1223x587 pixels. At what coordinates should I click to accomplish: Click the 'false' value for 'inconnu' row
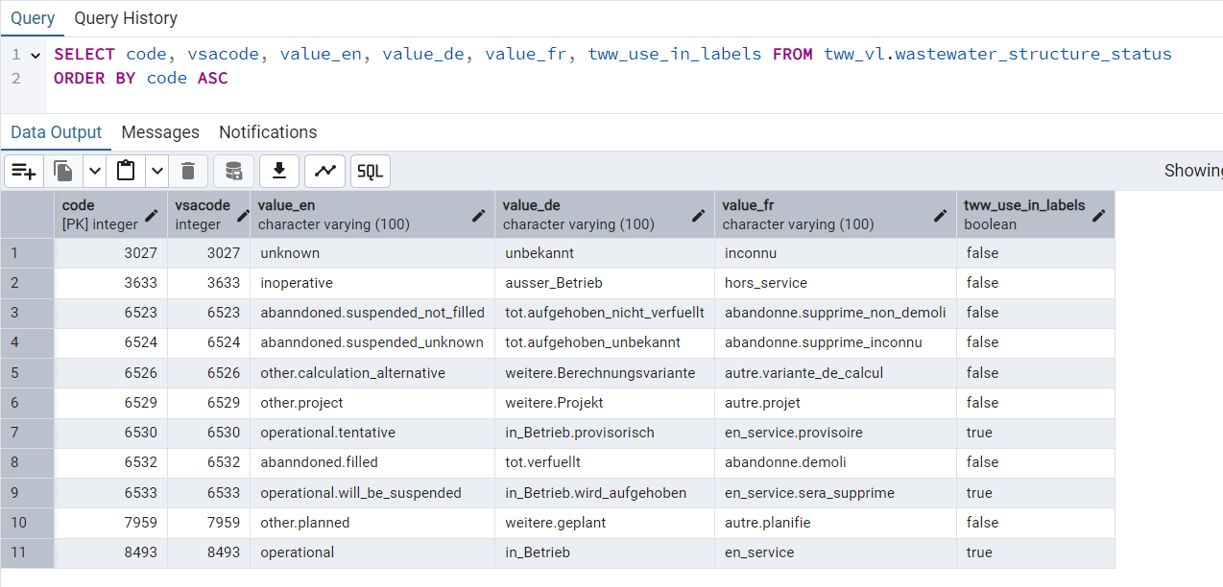[1036, 253]
